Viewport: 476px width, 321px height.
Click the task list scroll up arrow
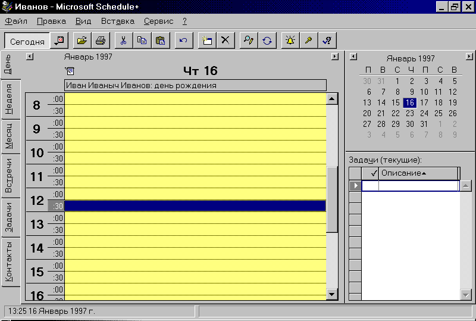tap(466, 186)
